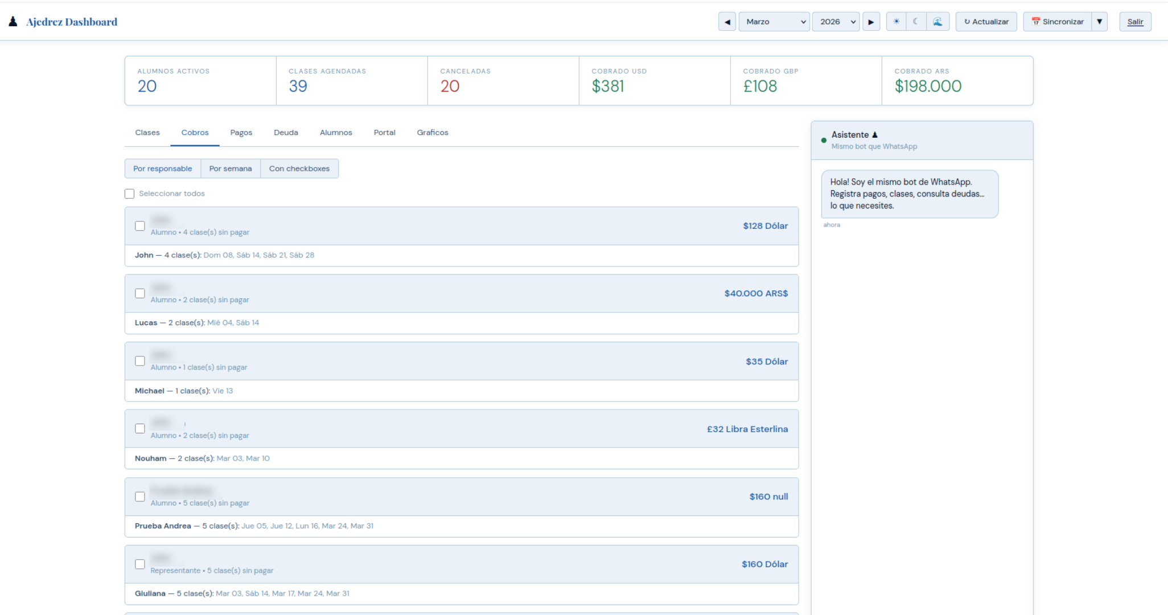Viewport: 1168px width, 615px height.
Task: Select the Por semana view toggle
Action: coord(230,168)
